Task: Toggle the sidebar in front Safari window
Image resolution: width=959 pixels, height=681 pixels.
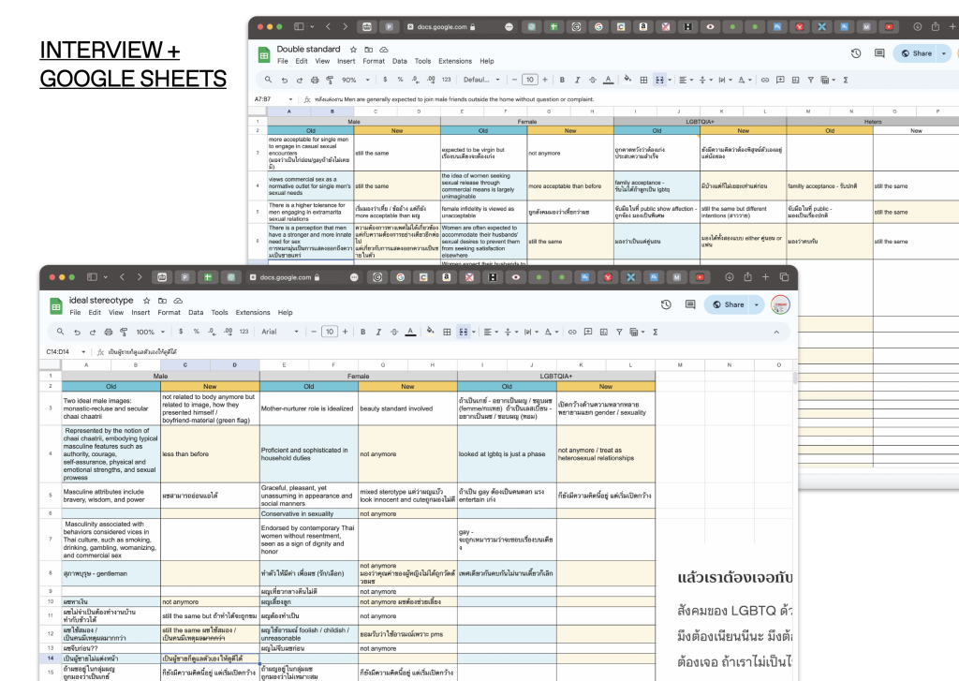Action: tap(92, 277)
